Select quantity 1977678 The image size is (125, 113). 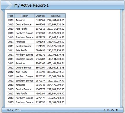40,37
